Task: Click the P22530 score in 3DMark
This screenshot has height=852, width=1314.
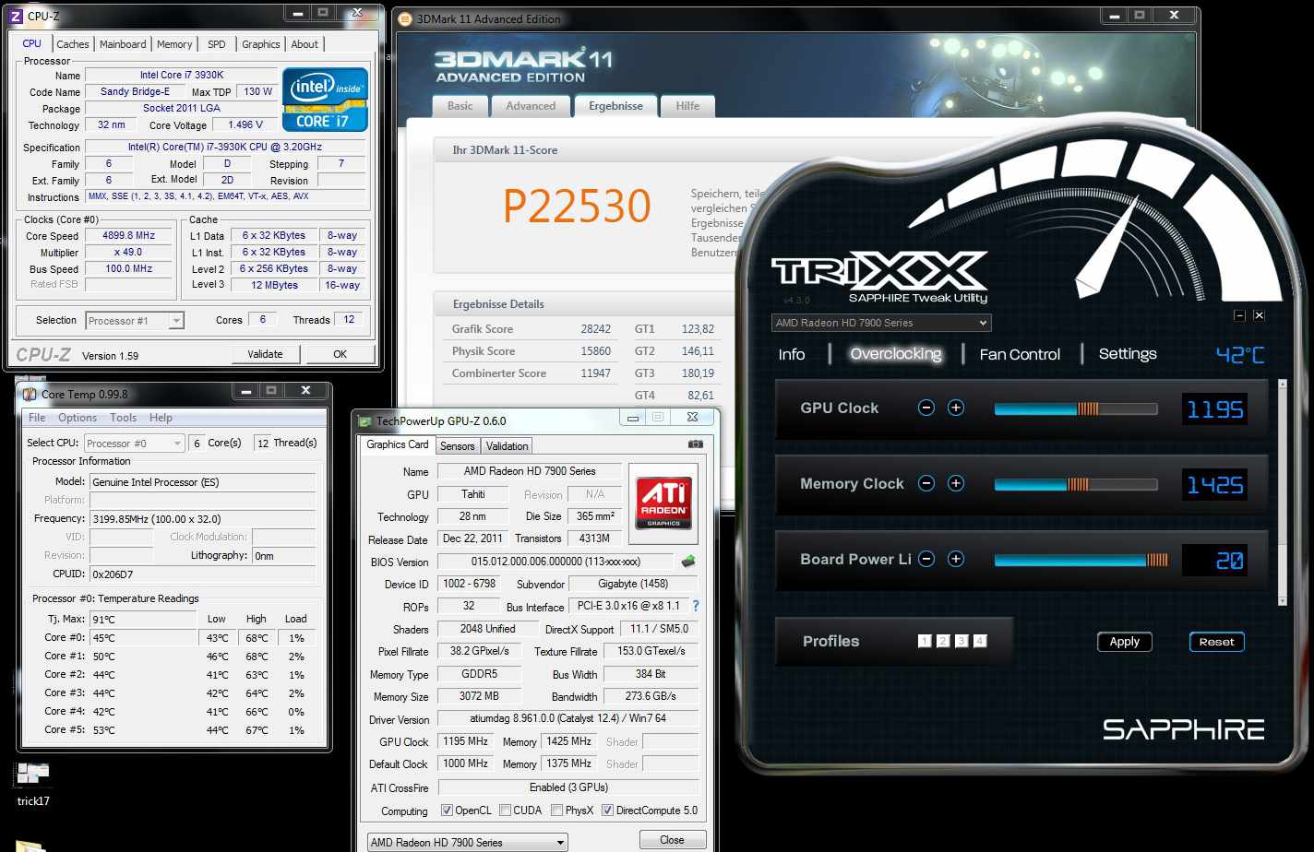Action: [577, 206]
